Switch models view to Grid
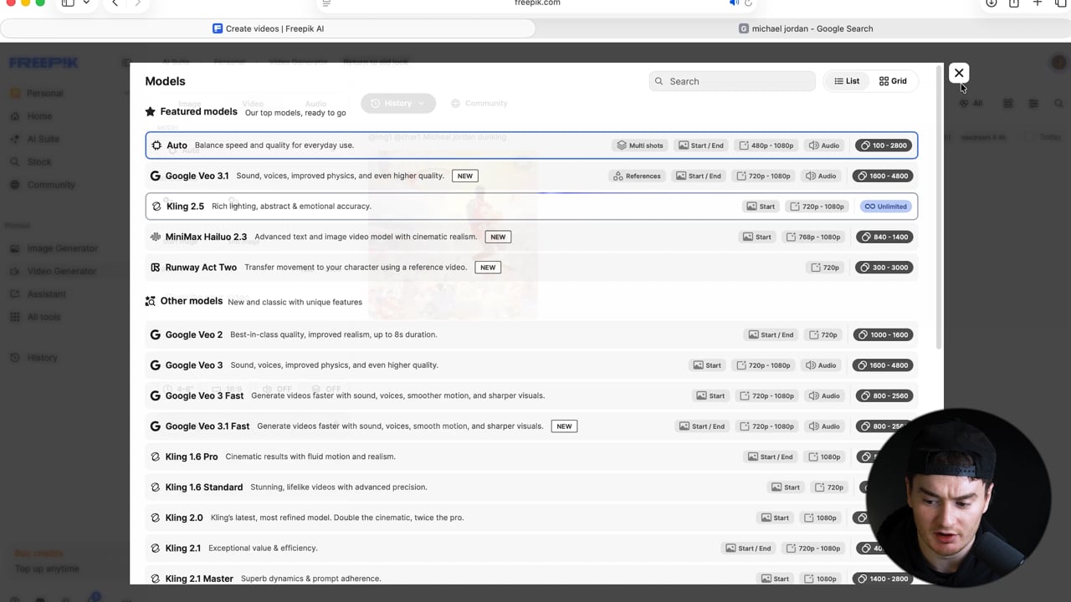 pos(893,81)
